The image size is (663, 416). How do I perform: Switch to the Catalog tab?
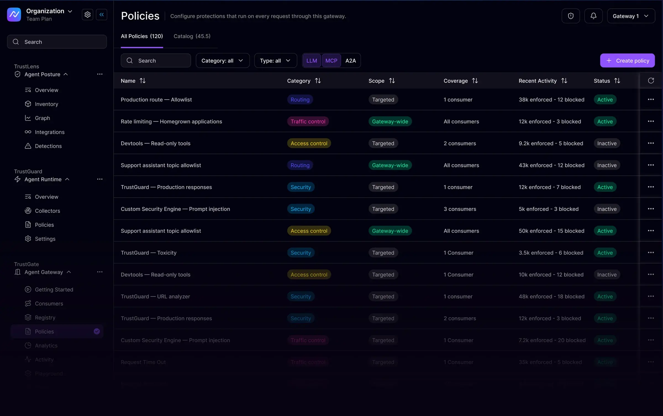click(192, 36)
